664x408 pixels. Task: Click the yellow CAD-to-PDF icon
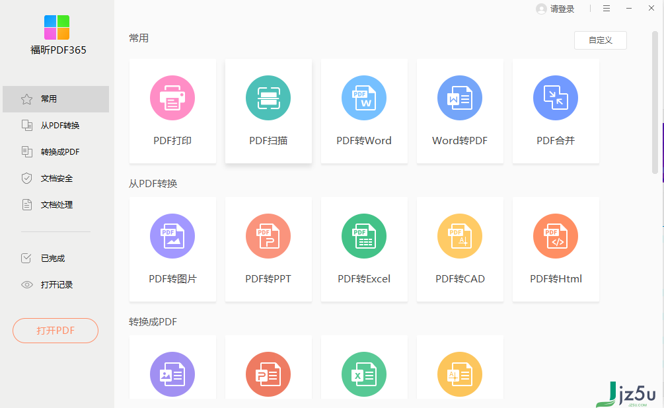click(x=460, y=374)
